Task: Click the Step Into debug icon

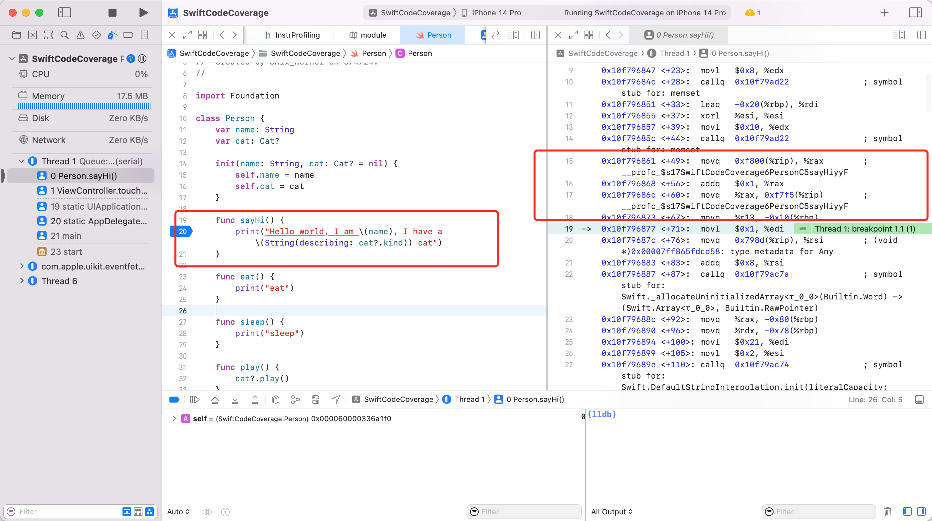Action: pyautogui.click(x=235, y=399)
